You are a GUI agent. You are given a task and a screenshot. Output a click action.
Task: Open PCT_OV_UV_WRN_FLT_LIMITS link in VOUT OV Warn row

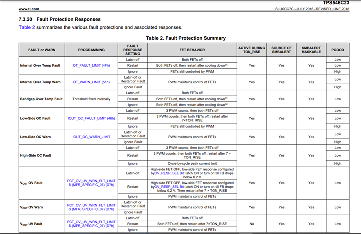pyautogui.click(x=91, y=207)
